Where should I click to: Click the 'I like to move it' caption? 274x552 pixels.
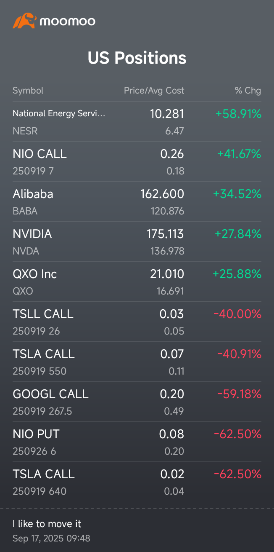47,524
